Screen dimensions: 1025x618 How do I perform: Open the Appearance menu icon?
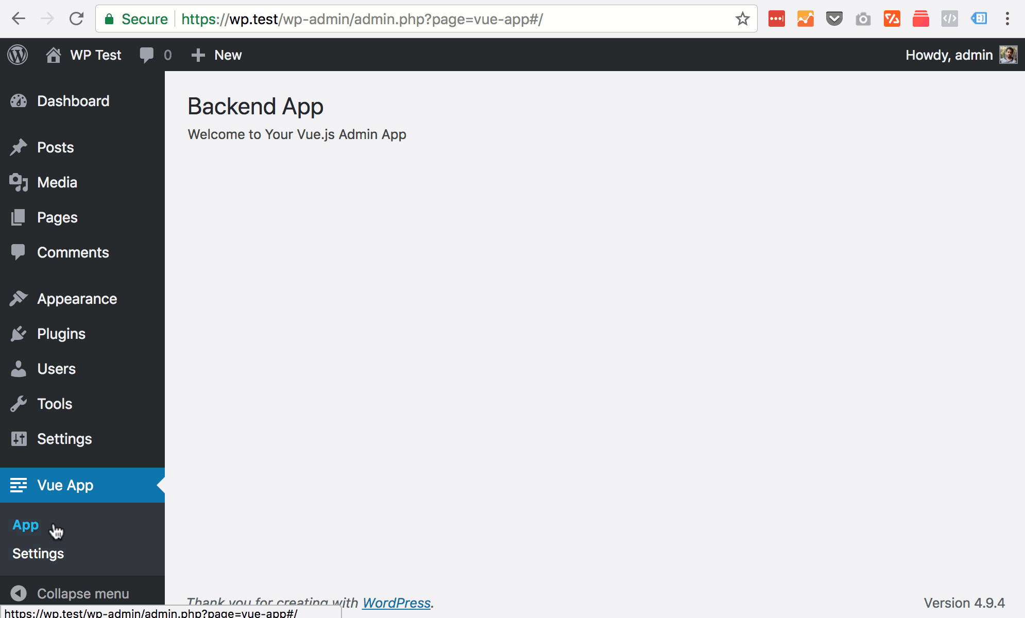(19, 299)
